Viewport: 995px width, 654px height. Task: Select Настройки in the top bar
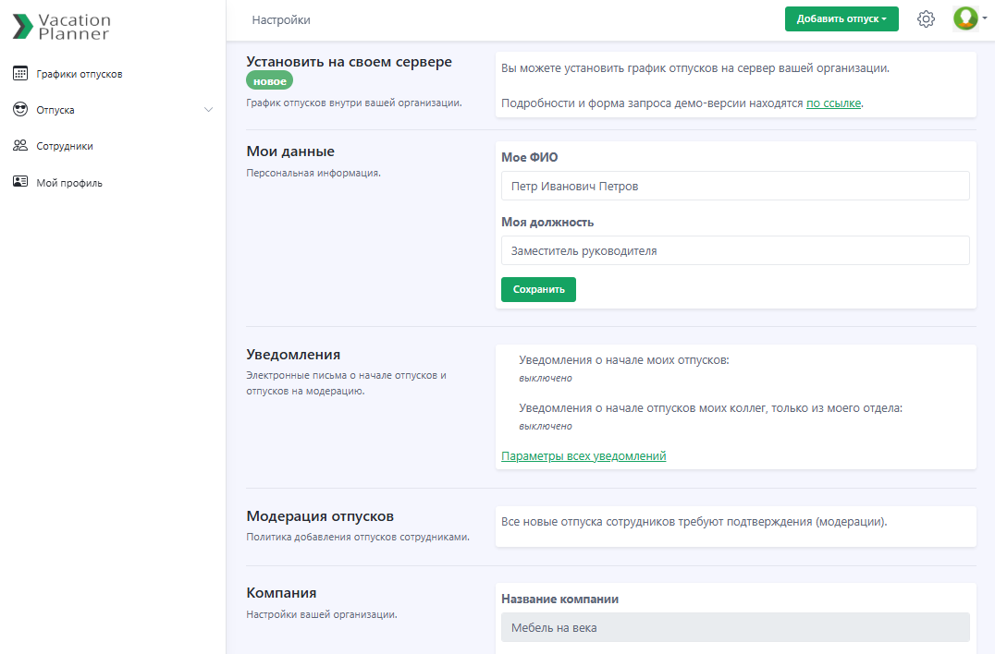pyautogui.click(x=281, y=18)
